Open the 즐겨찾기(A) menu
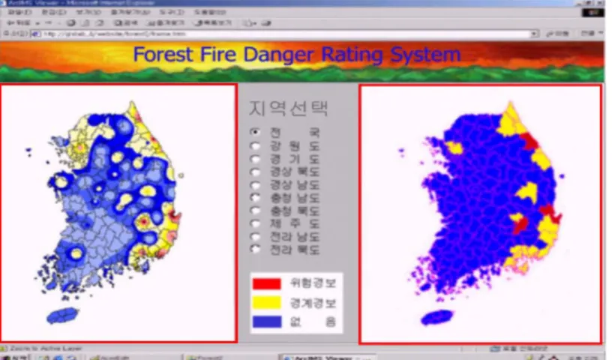612x360 pixels. click(x=130, y=12)
